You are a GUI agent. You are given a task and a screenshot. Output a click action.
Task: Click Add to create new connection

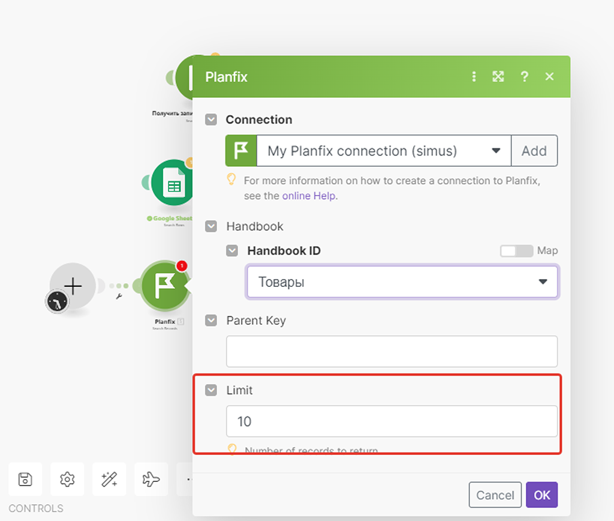[x=534, y=151]
